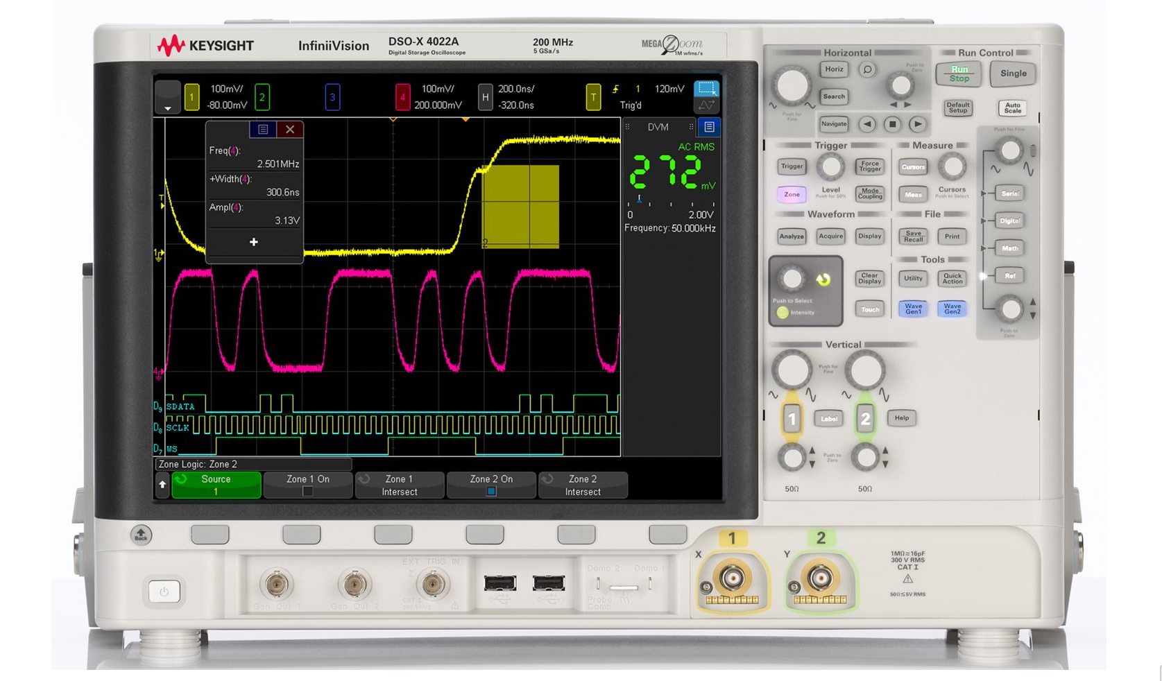Select the channel 4 indicator on screen

tap(402, 97)
